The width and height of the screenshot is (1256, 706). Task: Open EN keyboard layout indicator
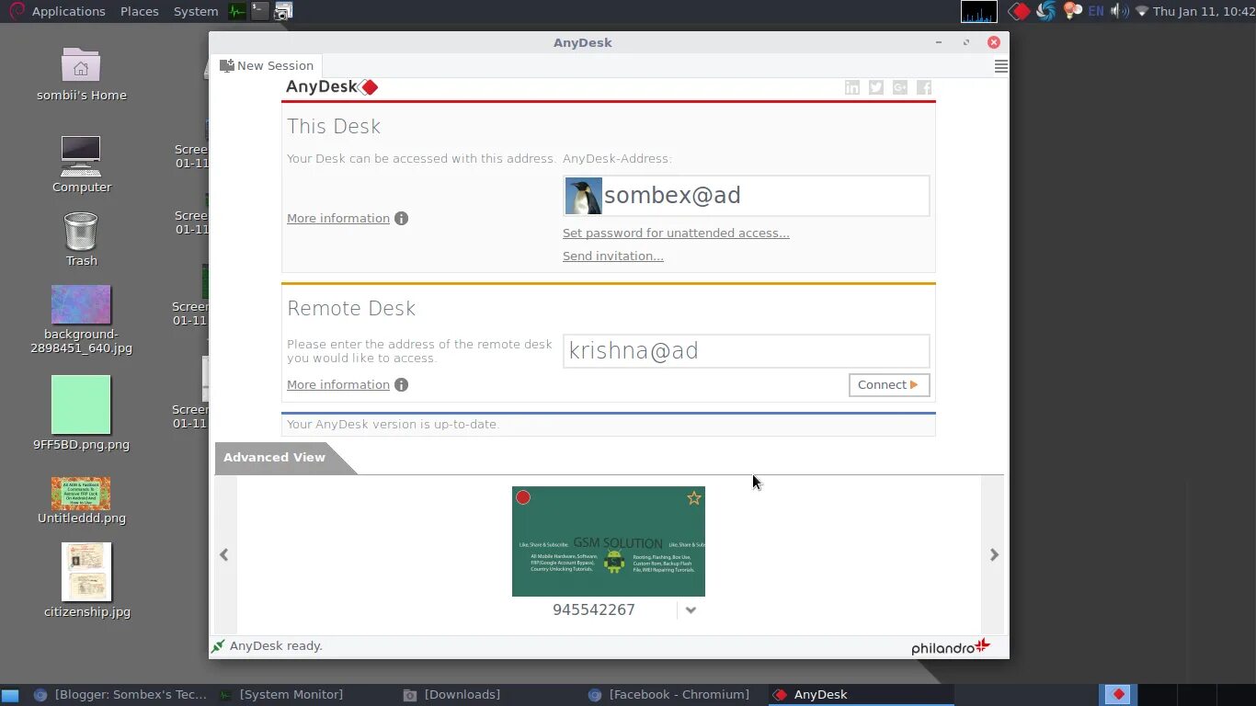1096,11
